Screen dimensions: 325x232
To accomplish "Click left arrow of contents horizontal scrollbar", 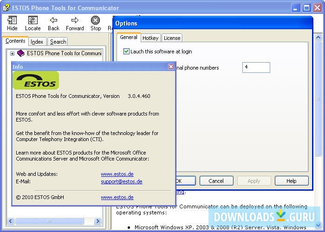I will 11,221.
